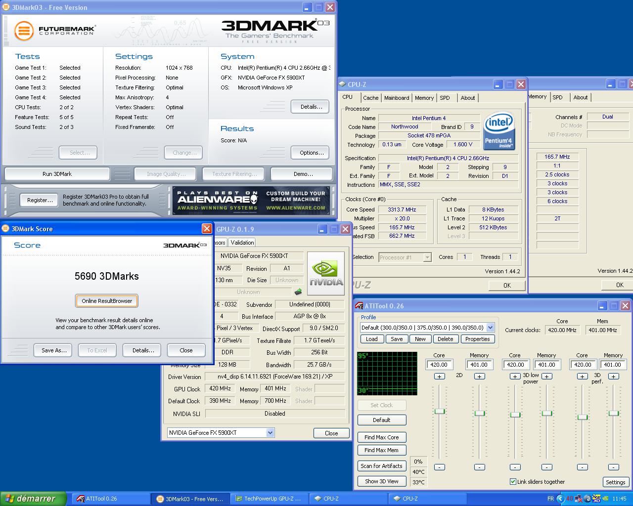This screenshot has width=633, height=506.
Task: Click the Futuremark Corporation logo
Action: click(54, 31)
